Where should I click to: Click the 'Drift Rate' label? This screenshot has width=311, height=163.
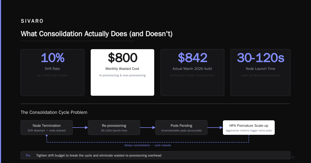point(52,69)
